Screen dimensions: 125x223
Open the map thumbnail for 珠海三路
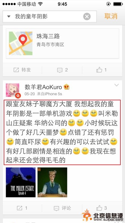21,43
